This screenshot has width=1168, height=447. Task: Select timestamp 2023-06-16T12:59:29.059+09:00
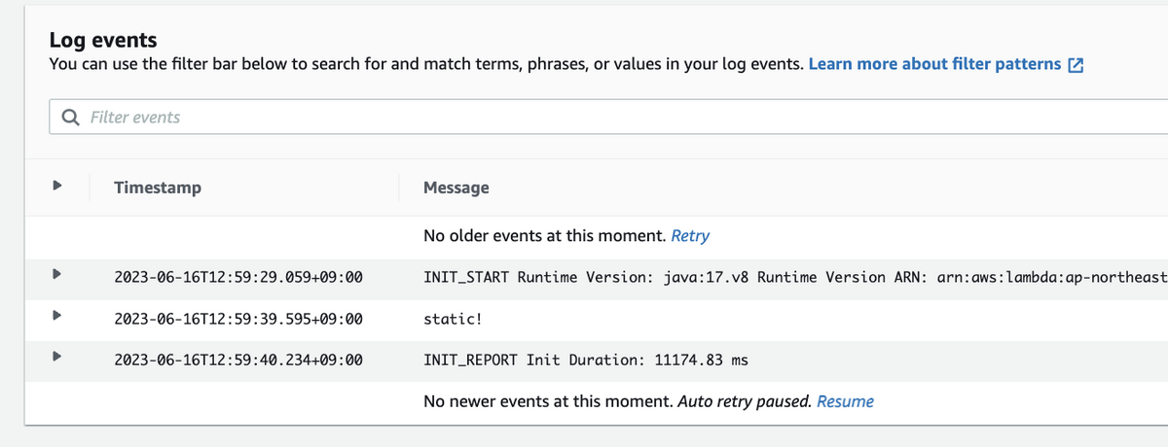(237, 277)
